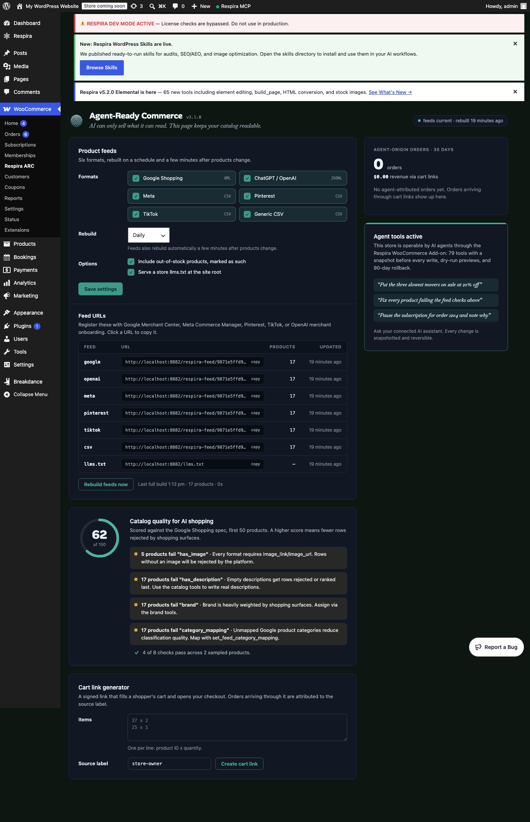Open Bookings calendar icon in sidebar

[7, 257]
